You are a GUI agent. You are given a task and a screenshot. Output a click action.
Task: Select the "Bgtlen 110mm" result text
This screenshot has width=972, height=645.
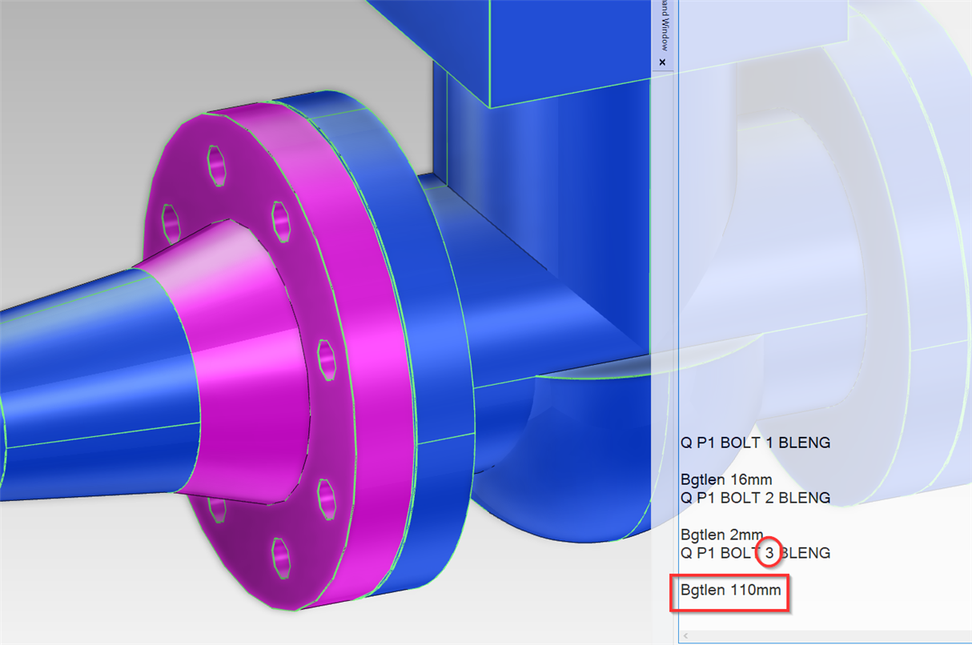coord(730,592)
